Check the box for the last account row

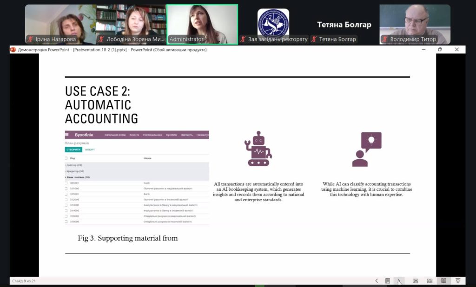(x=66, y=222)
